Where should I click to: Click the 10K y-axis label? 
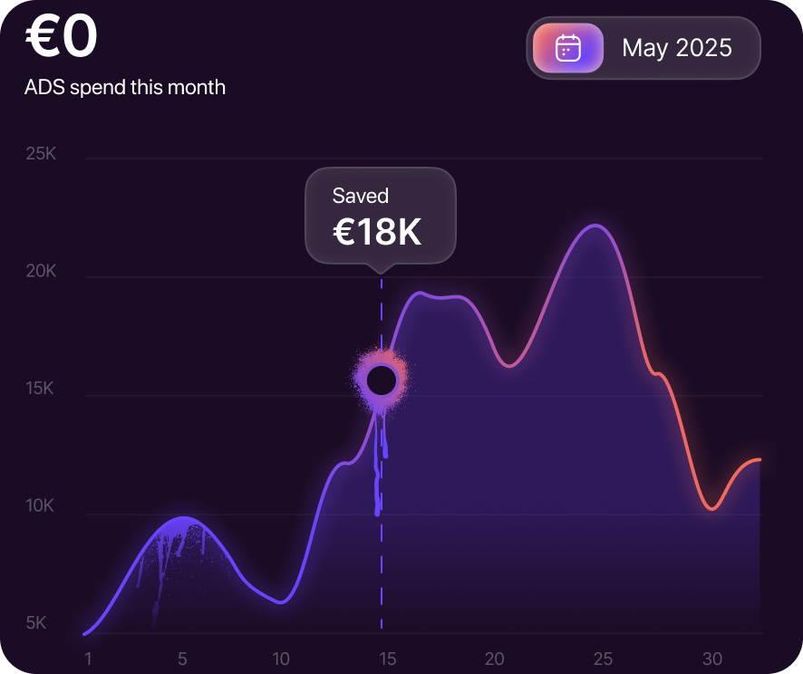41,506
